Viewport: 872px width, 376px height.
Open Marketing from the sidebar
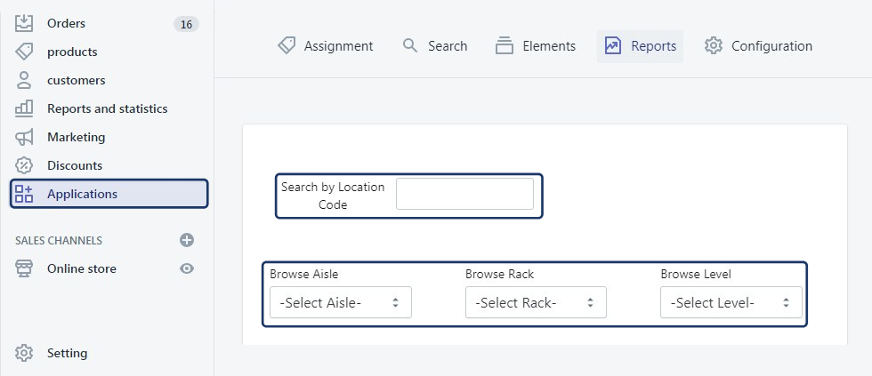[x=76, y=137]
